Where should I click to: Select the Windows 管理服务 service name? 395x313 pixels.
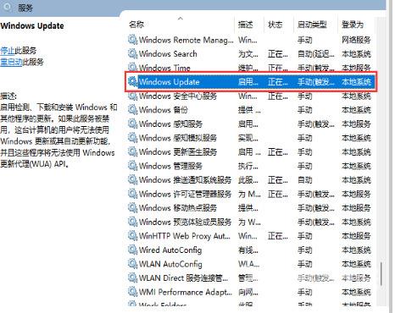(x=170, y=166)
